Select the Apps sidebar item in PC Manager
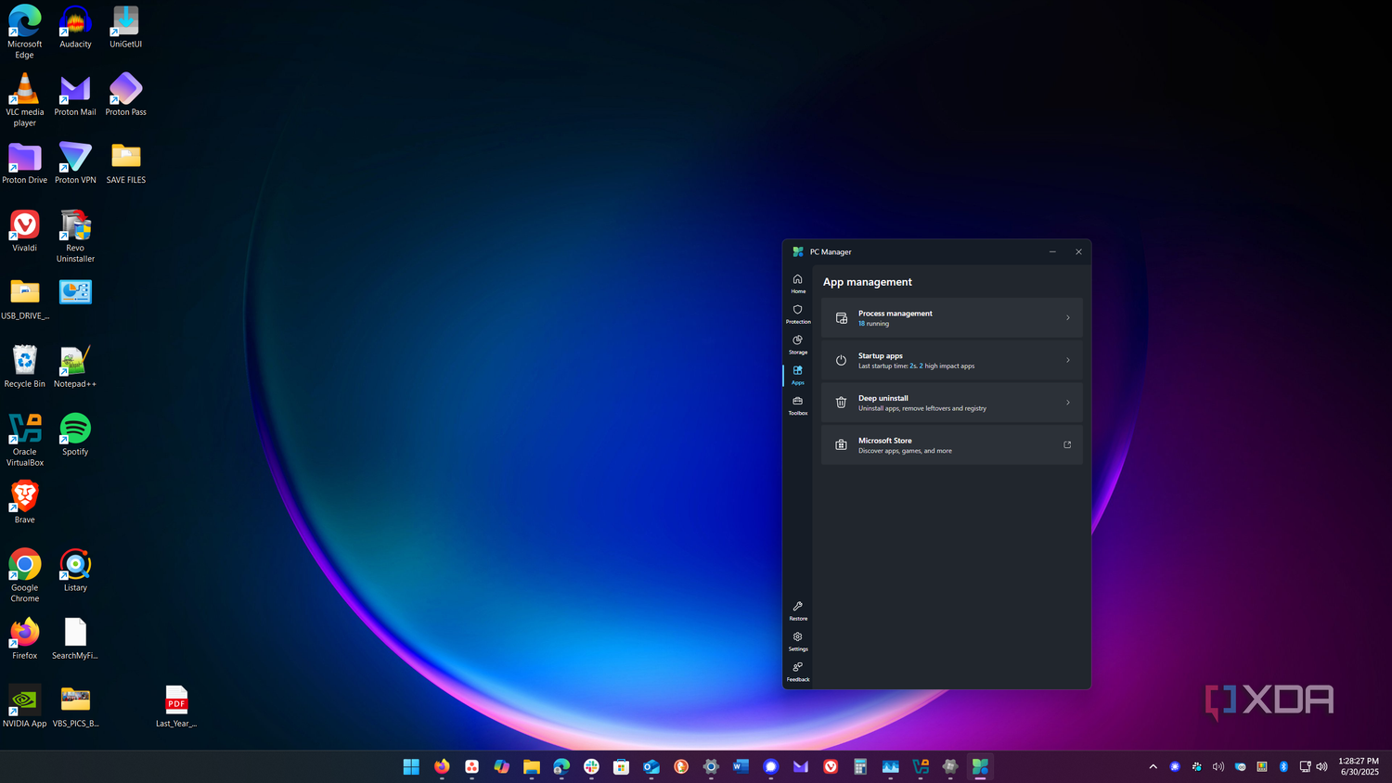Viewport: 1392px width, 783px height. [x=798, y=376]
